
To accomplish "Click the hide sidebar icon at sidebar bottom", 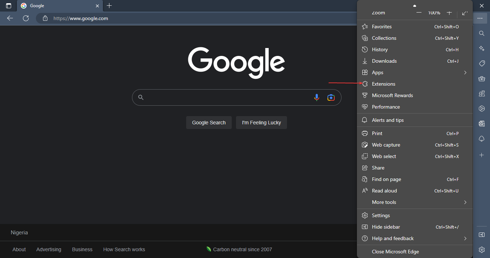I will [482, 234].
